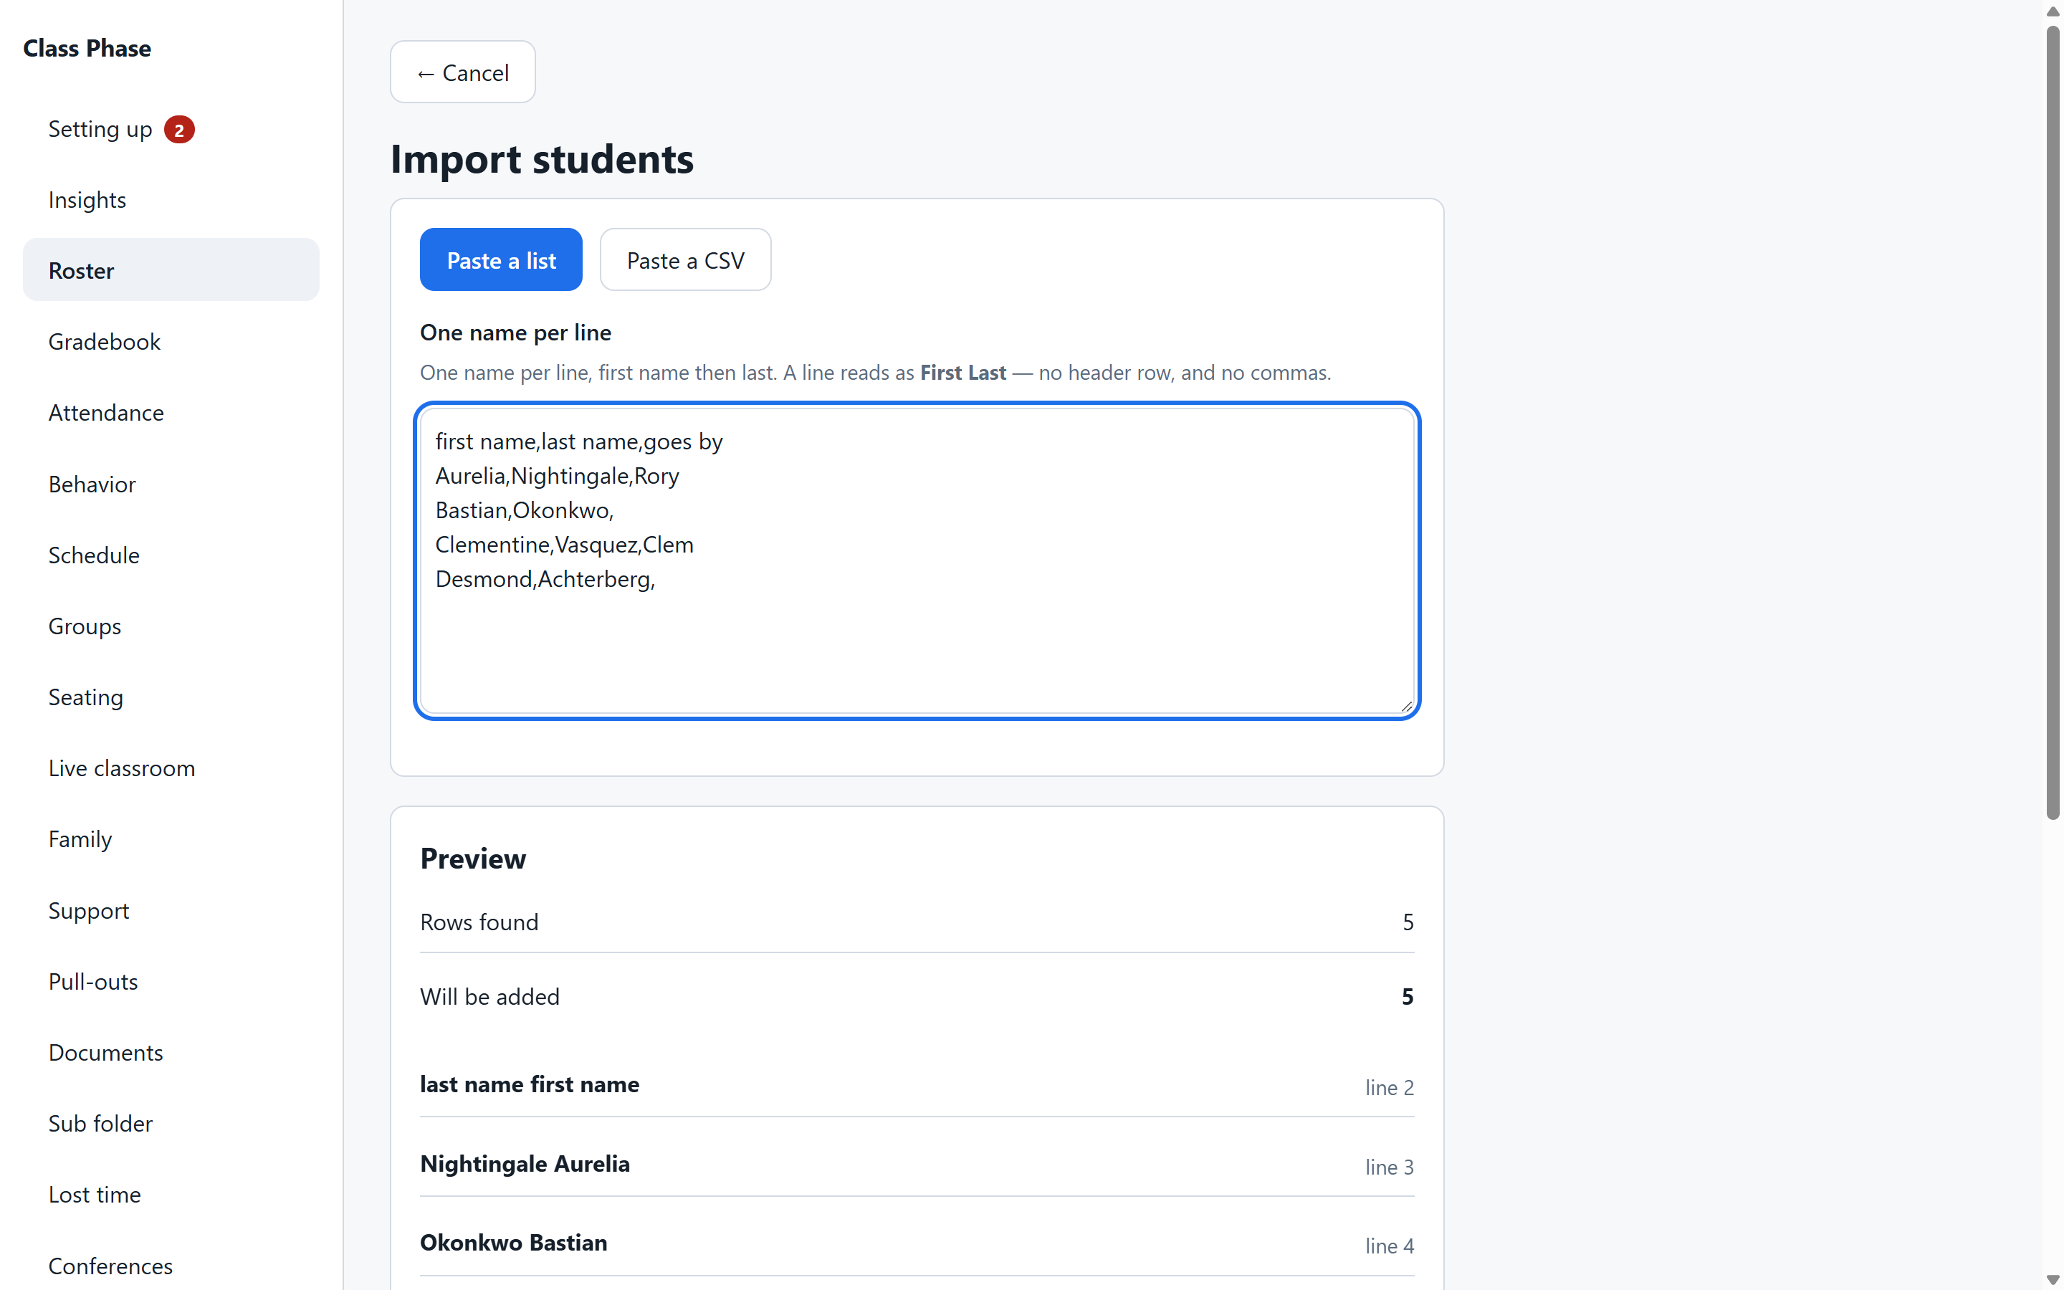The height and width of the screenshot is (1290, 2064).
Task: Click the Preview heading
Action: click(x=473, y=859)
